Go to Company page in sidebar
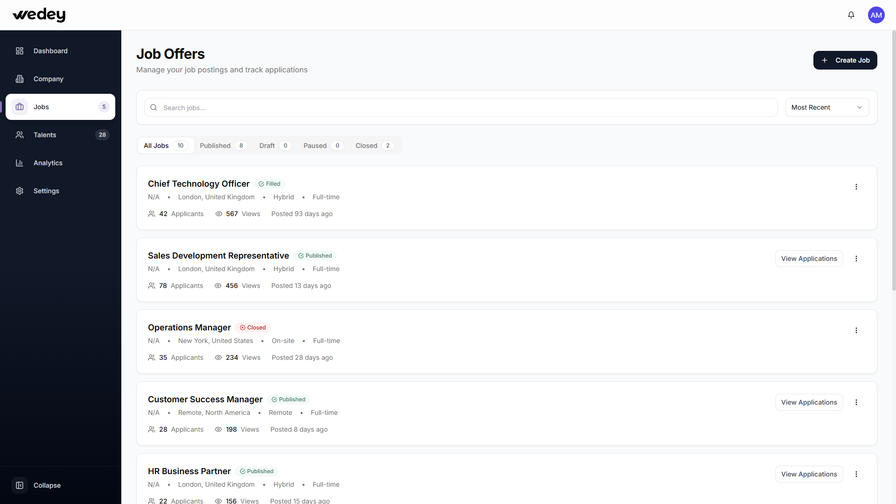Image resolution: width=896 pixels, height=504 pixels. [x=48, y=79]
